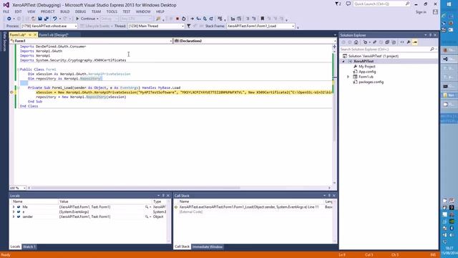The width and height of the screenshot is (458, 258).
Task: Click the Continue debugging button
Action: coord(87,19)
